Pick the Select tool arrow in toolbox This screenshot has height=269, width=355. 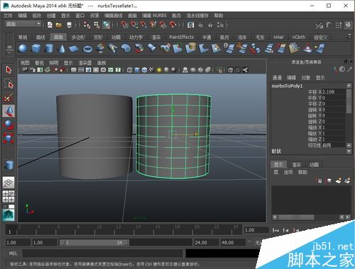pyautogui.click(x=9, y=70)
